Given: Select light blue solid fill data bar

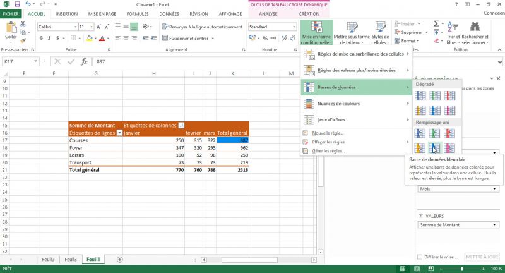Looking at the screenshot, I should tap(435, 148).
